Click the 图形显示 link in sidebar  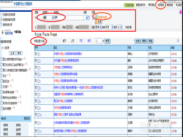[x=27, y=118]
